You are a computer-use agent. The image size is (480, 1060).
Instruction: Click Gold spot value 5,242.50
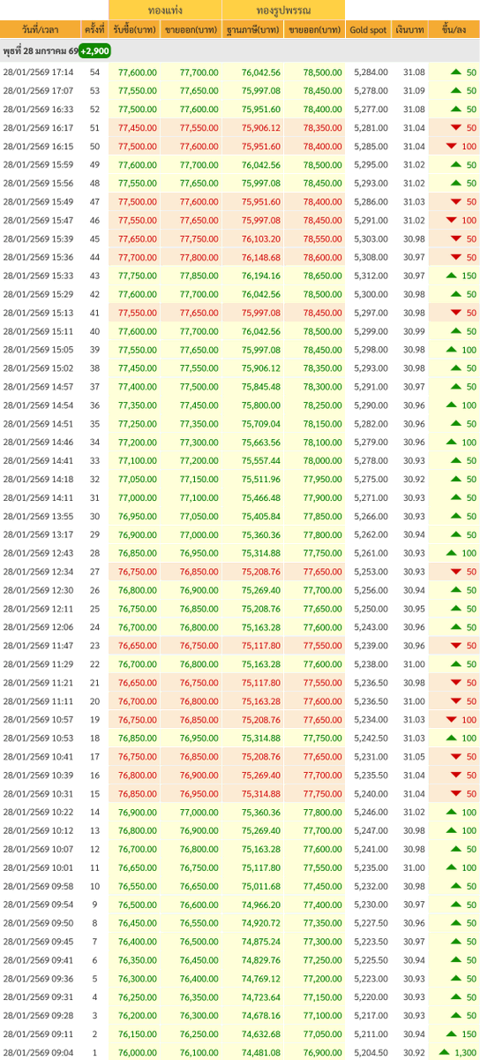[x=370, y=738]
